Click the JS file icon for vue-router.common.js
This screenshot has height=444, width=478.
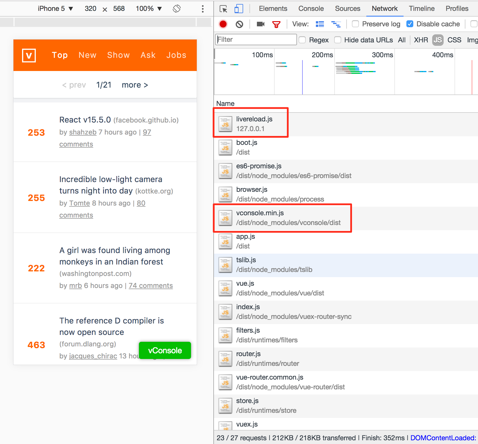click(x=225, y=382)
